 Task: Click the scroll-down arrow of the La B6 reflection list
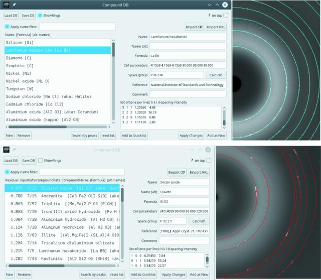[x=224, y=127]
